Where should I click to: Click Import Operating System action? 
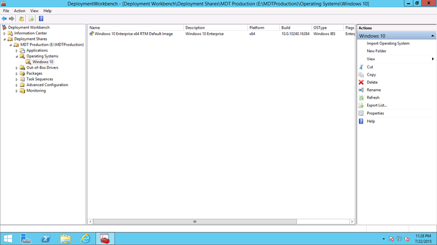pyautogui.click(x=388, y=43)
